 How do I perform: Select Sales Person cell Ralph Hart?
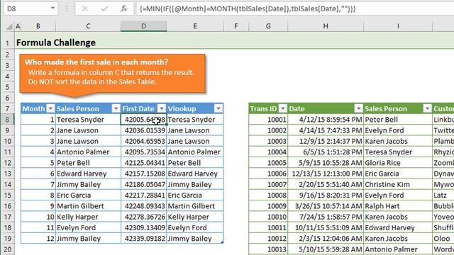click(x=398, y=206)
